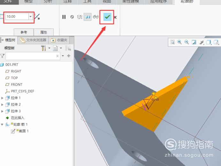The image size is (221, 166).
Task: Expand the 拉伸 1 extrude feature
Action: click(x=2, y=98)
